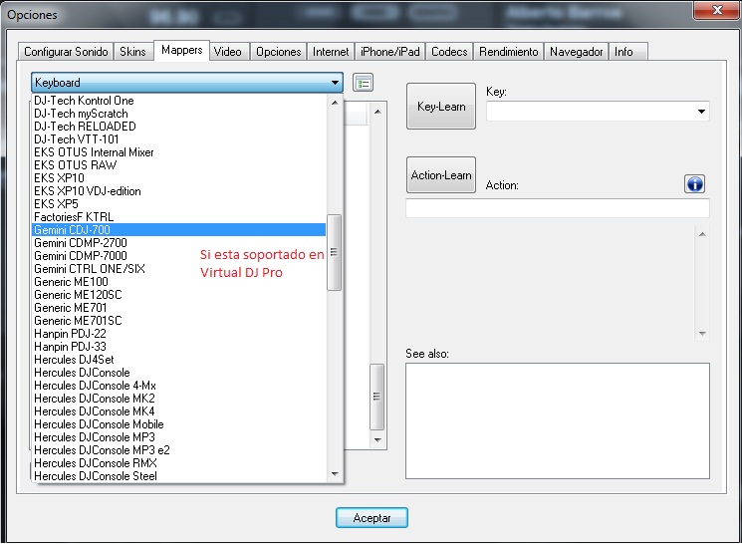Viewport: 742px width, 544px height.
Task: Select highlighted Gemini CDJ-700 entry
Action: click(x=179, y=230)
